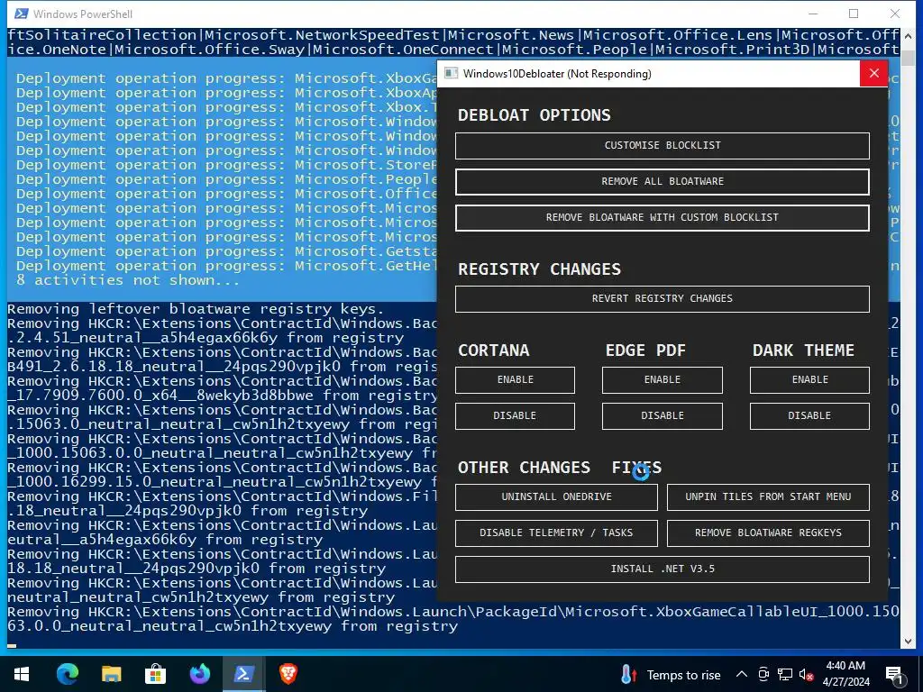Open the Temps to rise weather widget

pyautogui.click(x=671, y=675)
